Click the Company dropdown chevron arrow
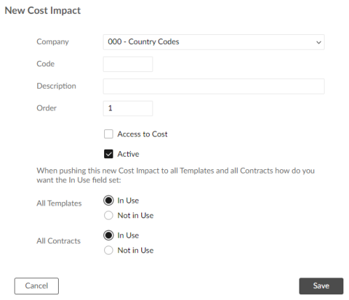 coord(318,43)
